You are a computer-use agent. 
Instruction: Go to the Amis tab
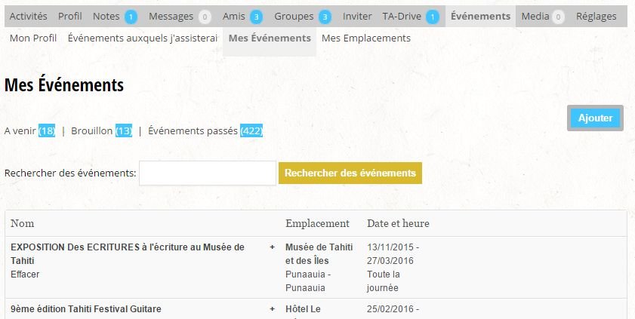coord(242,17)
